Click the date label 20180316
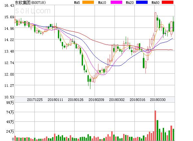The height and width of the screenshot is (141, 193). 137,100
